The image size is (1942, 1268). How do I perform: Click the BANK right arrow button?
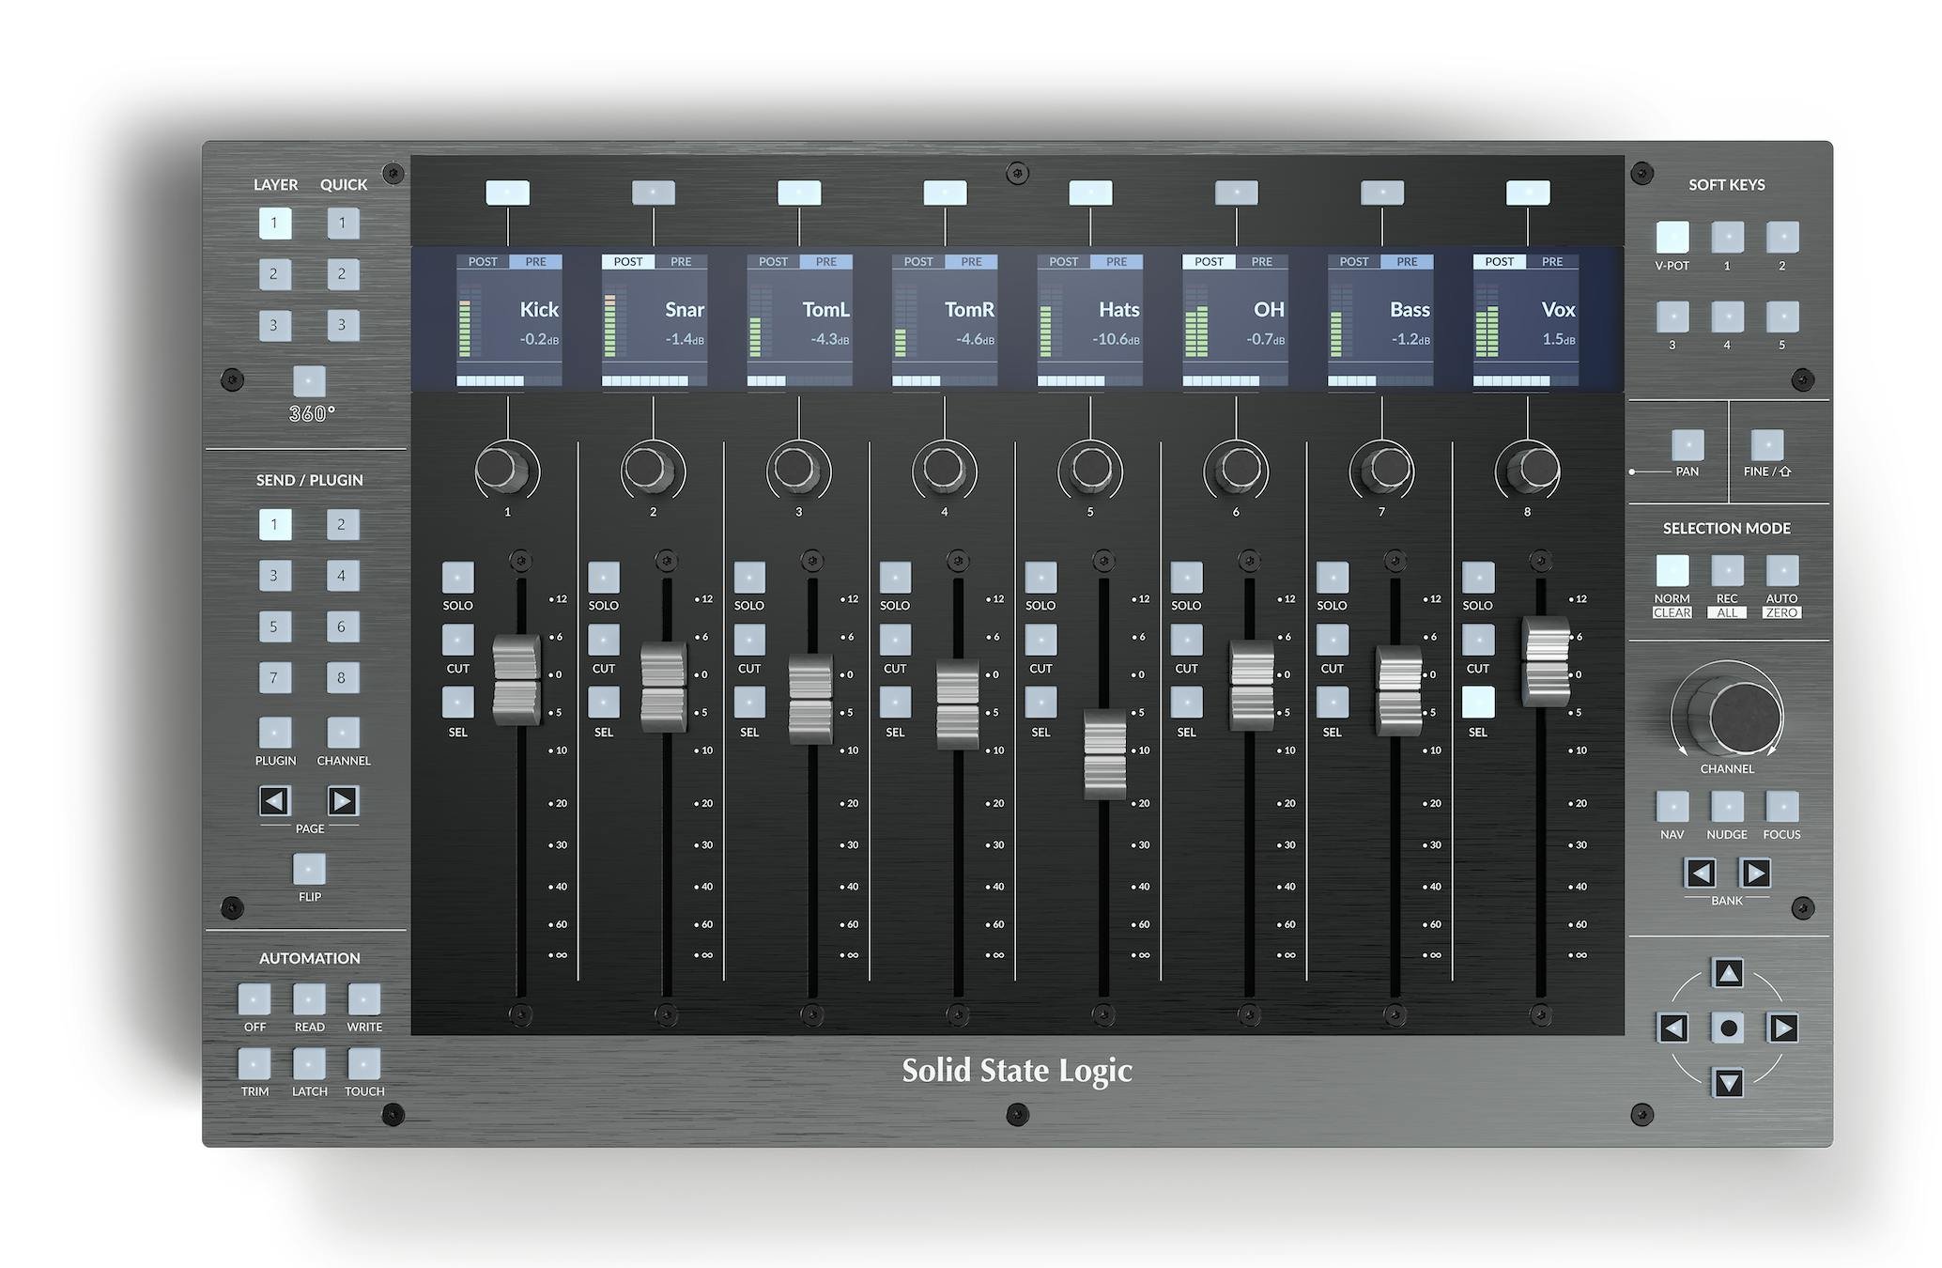(1755, 874)
